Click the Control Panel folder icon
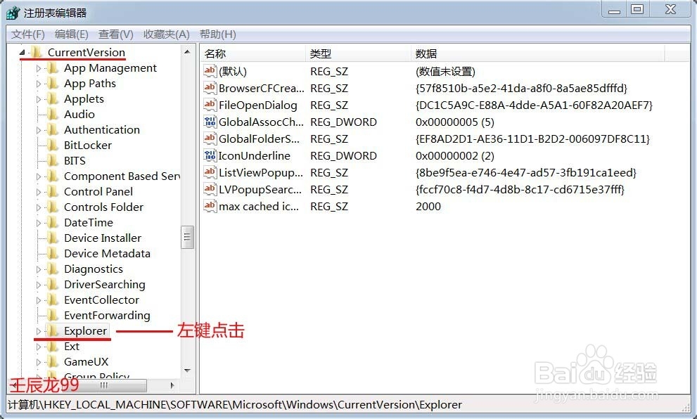Screen dimensions: 697x419 [x=53, y=191]
